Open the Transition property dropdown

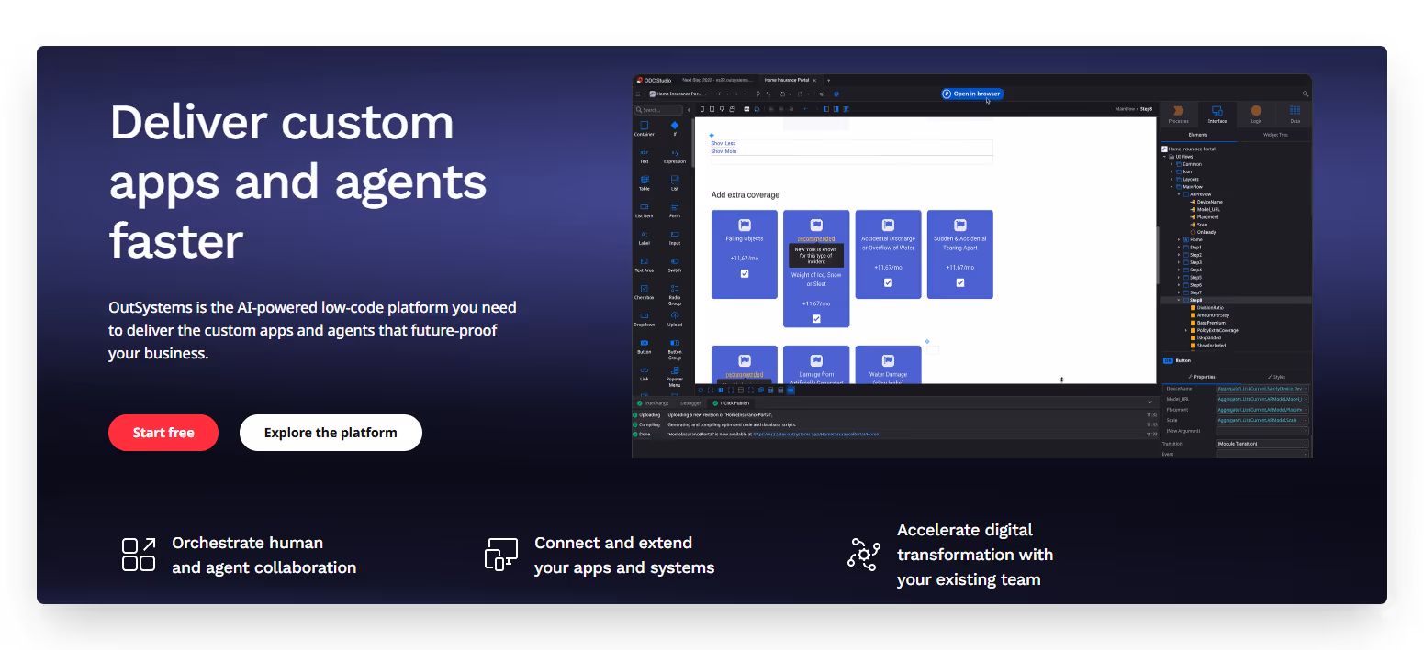tap(1306, 444)
